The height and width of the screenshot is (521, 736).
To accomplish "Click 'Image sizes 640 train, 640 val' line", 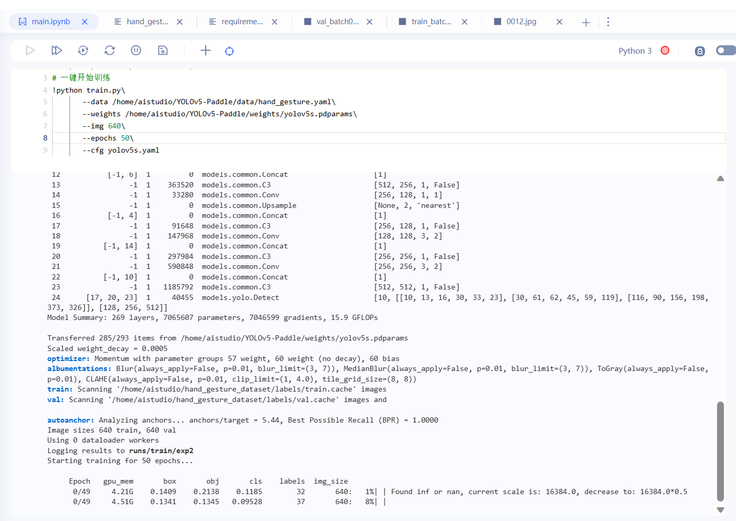I will pos(112,430).
